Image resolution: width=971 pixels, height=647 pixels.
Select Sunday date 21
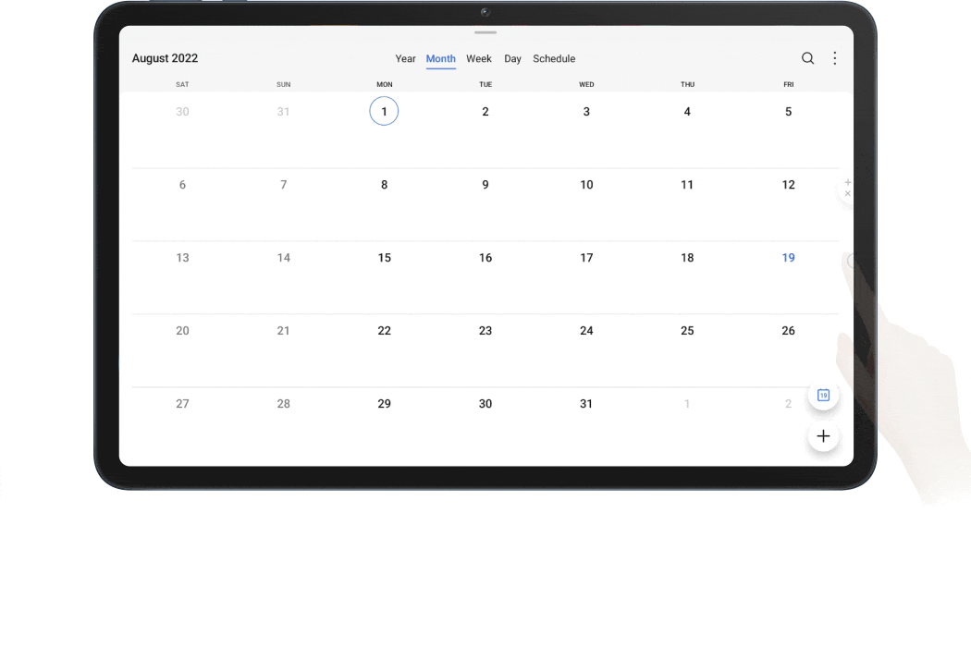[x=284, y=331]
